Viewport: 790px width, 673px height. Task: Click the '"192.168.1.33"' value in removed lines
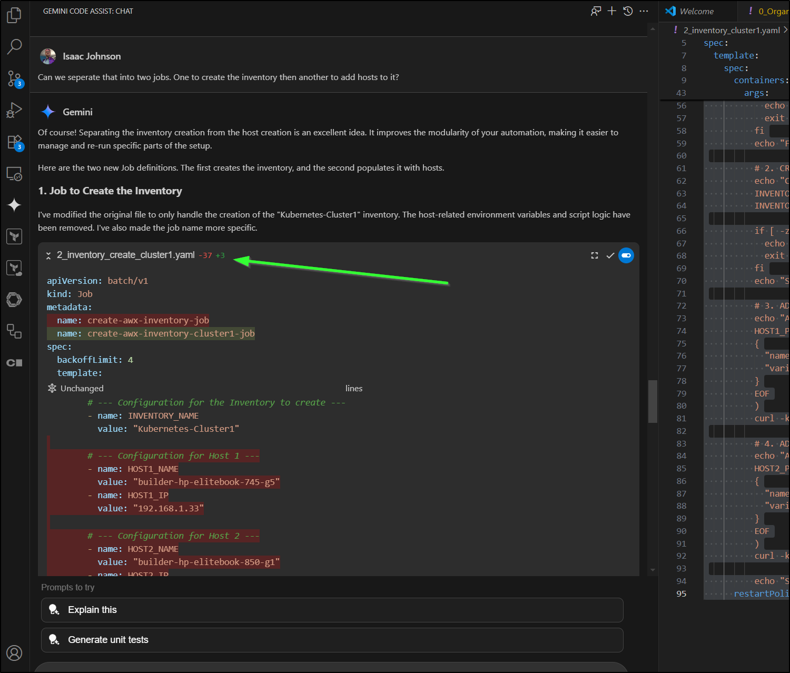coord(169,508)
